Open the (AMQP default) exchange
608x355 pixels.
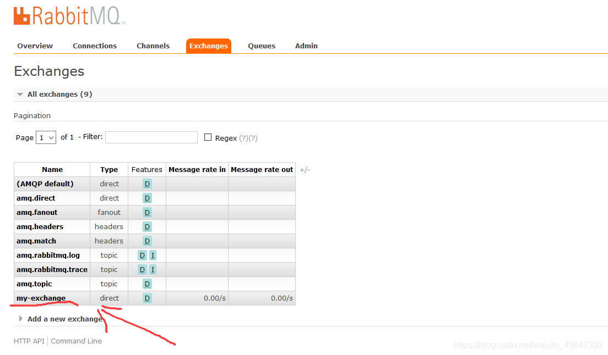pos(45,184)
